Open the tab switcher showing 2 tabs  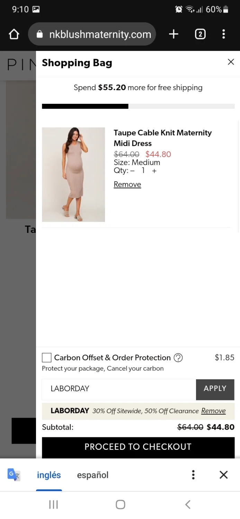pyautogui.click(x=200, y=34)
